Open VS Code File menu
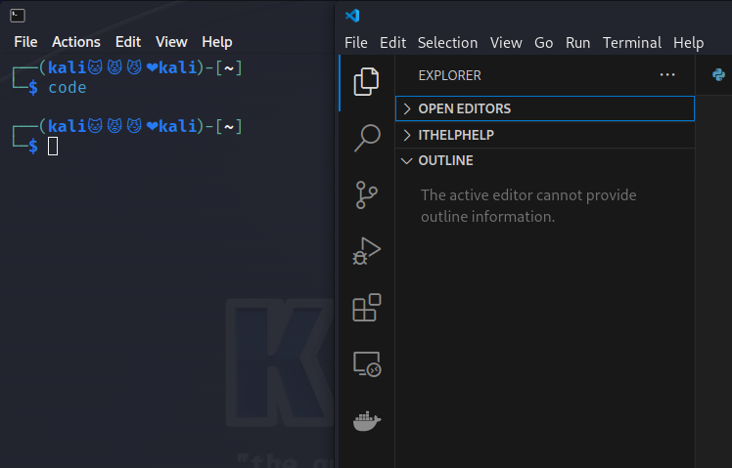The image size is (732, 468). coord(356,43)
